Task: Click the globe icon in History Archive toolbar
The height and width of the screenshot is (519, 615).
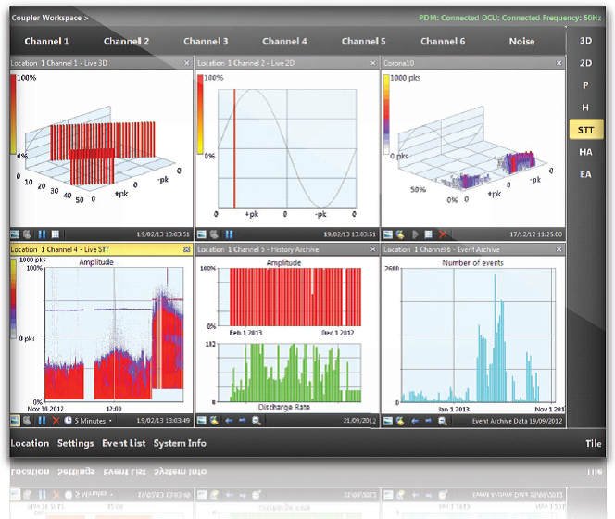Action: pyautogui.click(x=214, y=421)
